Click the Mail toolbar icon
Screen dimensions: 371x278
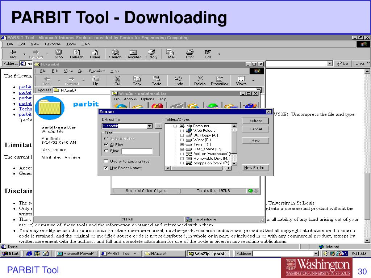171,54
